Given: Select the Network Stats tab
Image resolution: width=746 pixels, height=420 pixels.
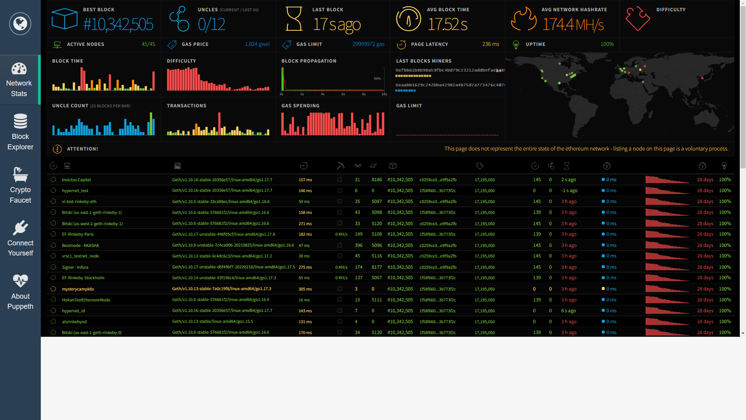Looking at the screenshot, I should pyautogui.click(x=19, y=80).
